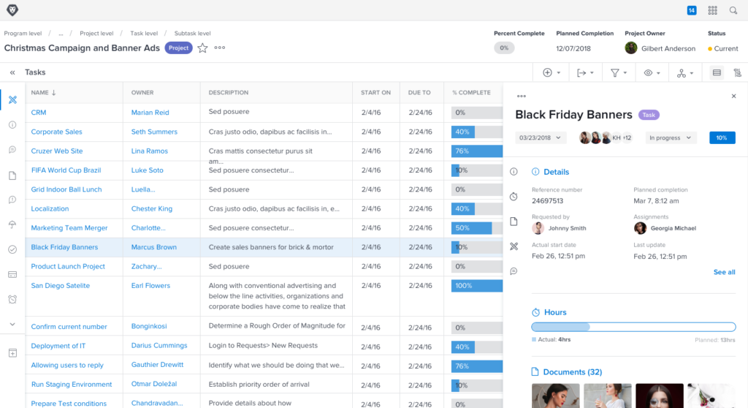Open the apps grid launcher icon
This screenshot has width=748, height=408.
click(712, 10)
